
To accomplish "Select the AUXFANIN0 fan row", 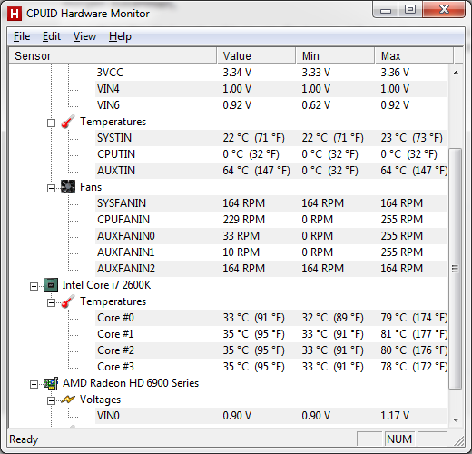I will [x=271, y=236].
